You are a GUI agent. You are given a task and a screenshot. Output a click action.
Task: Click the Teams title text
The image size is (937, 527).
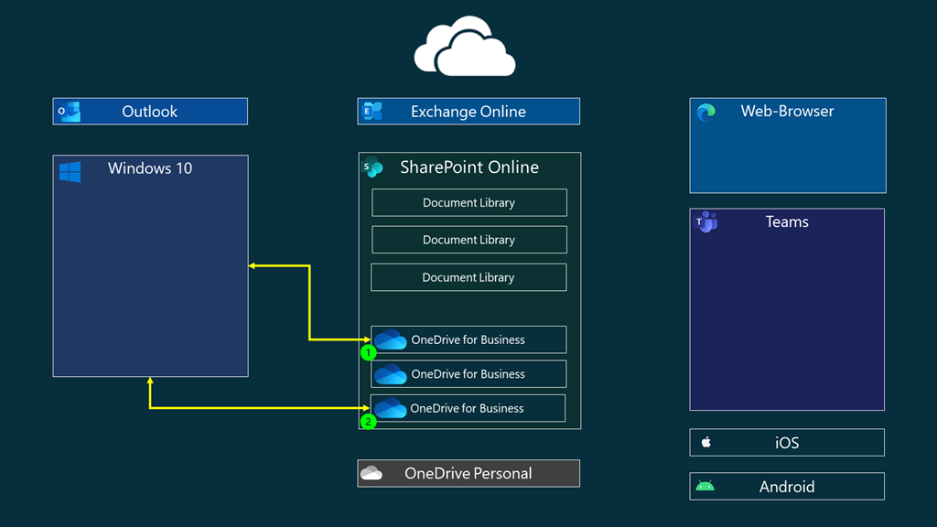point(787,221)
